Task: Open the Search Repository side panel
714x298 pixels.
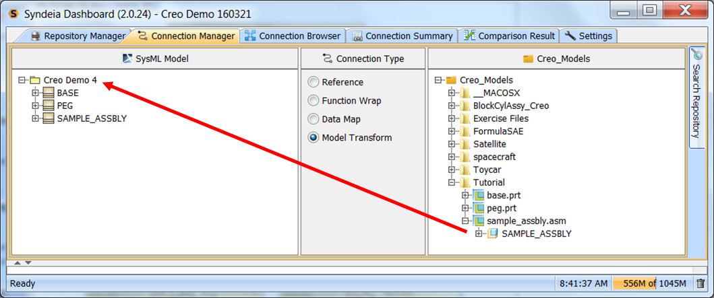Action: [696, 98]
